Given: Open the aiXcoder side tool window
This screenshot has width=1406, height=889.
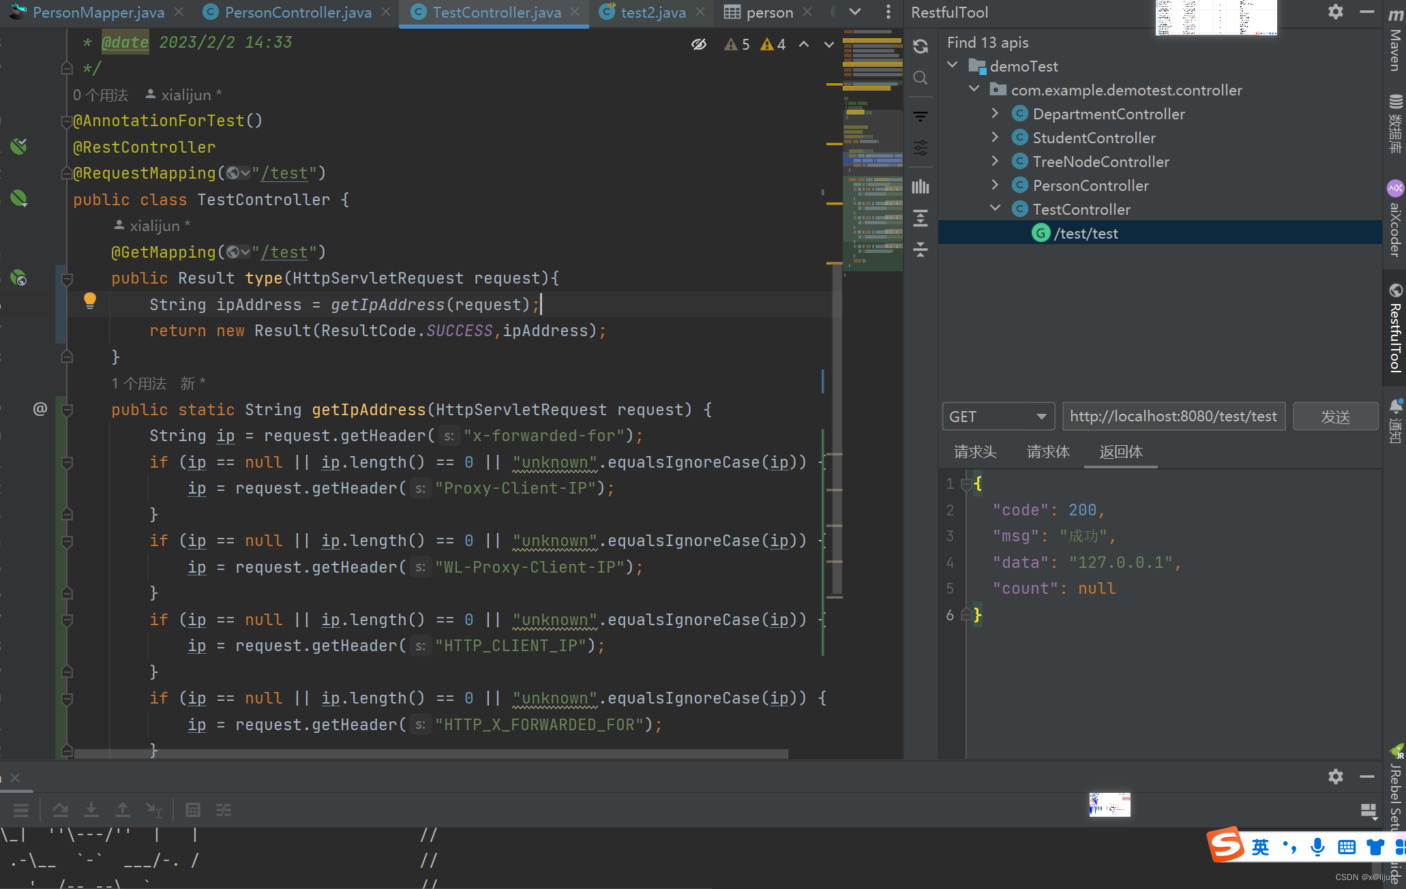Looking at the screenshot, I should [x=1395, y=218].
